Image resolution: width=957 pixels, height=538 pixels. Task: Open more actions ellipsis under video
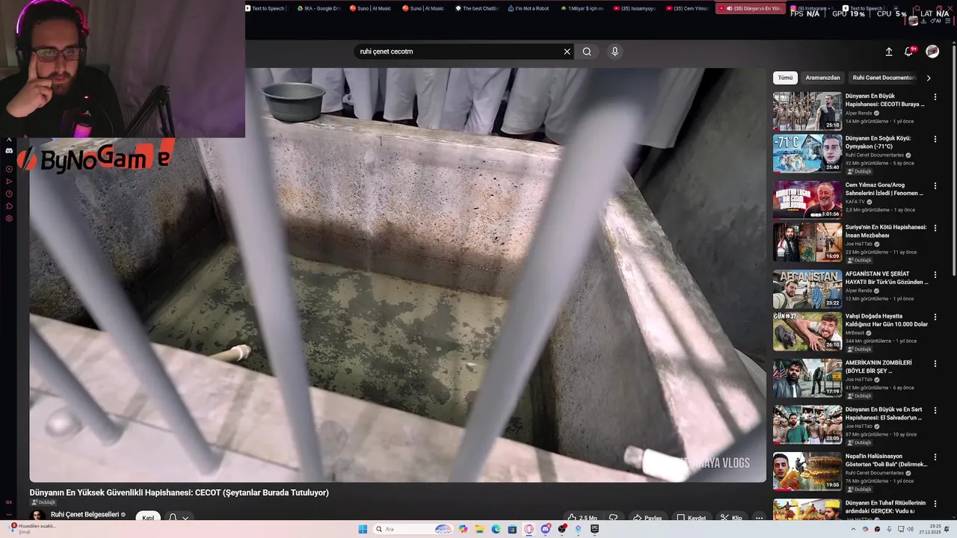click(759, 518)
